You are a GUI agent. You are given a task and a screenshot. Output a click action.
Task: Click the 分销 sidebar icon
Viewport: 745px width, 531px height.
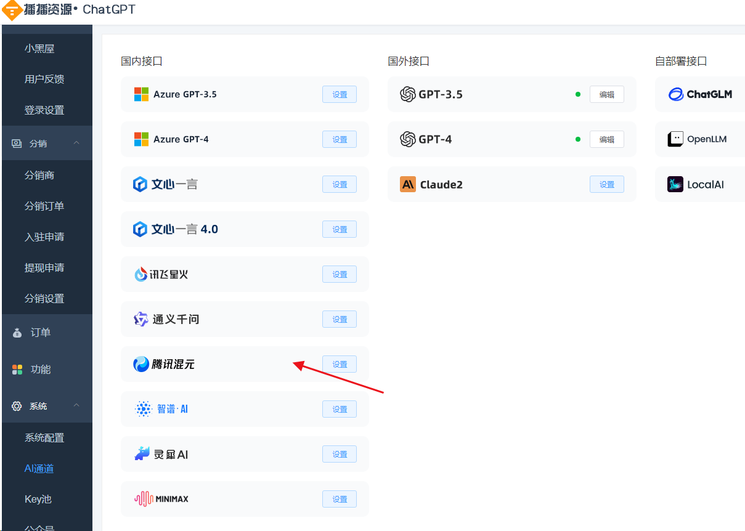[17, 144]
